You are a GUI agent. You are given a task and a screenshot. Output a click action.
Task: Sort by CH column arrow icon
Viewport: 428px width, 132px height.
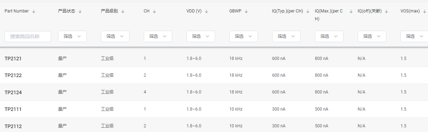(154, 11)
